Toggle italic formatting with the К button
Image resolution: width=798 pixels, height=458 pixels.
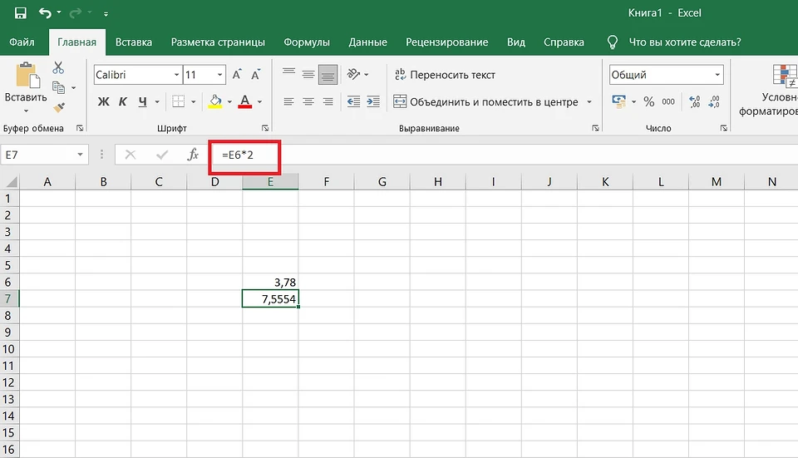pos(123,102)
